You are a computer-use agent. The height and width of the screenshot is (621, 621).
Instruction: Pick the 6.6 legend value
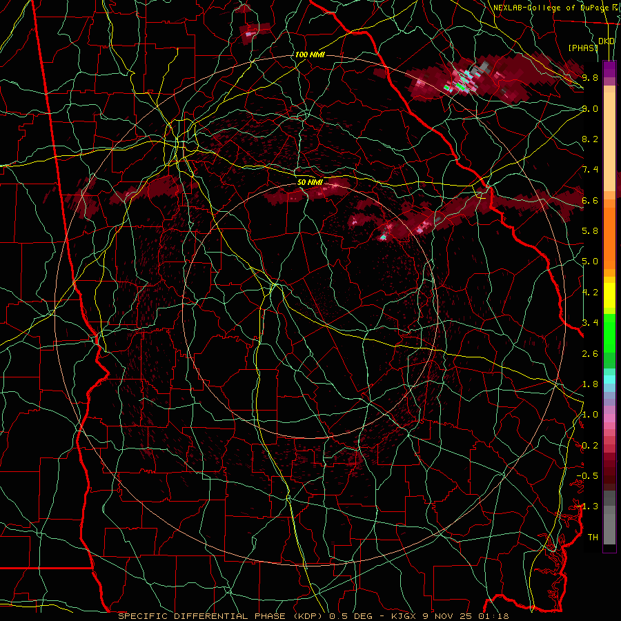[590, 200]
